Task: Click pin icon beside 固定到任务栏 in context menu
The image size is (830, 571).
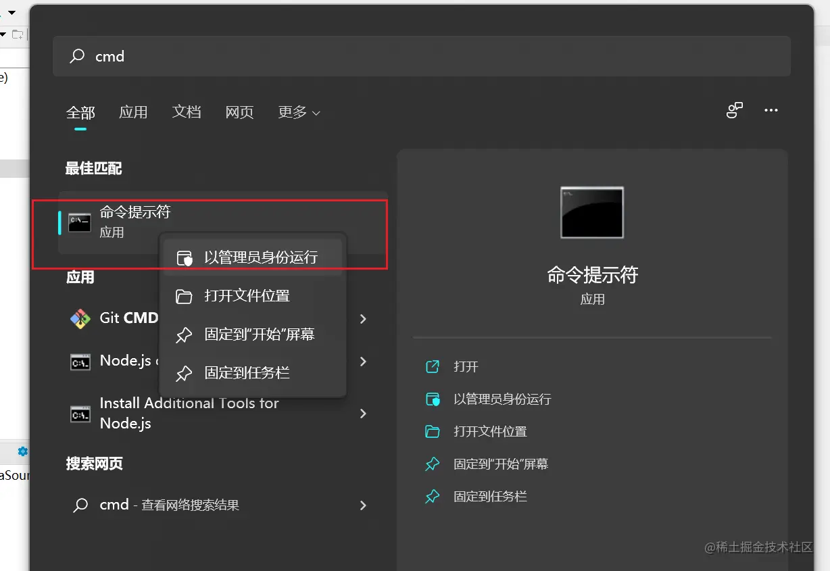Action: [x=184, y=374]
